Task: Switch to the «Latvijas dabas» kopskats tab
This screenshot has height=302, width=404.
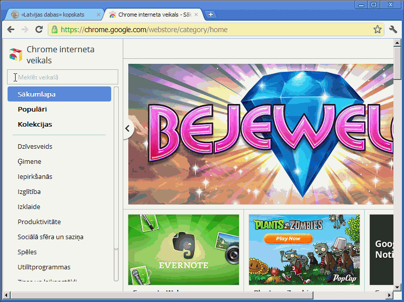Action: [x=53, y=15]
